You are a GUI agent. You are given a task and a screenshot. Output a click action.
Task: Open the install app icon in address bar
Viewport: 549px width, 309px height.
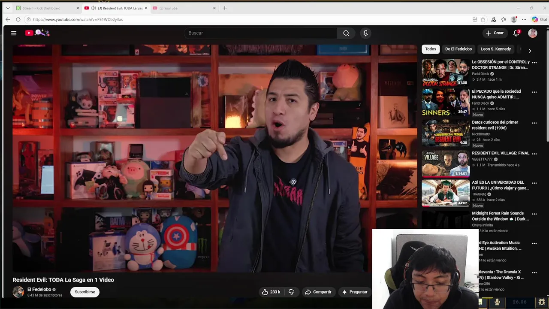pos(475,19)
